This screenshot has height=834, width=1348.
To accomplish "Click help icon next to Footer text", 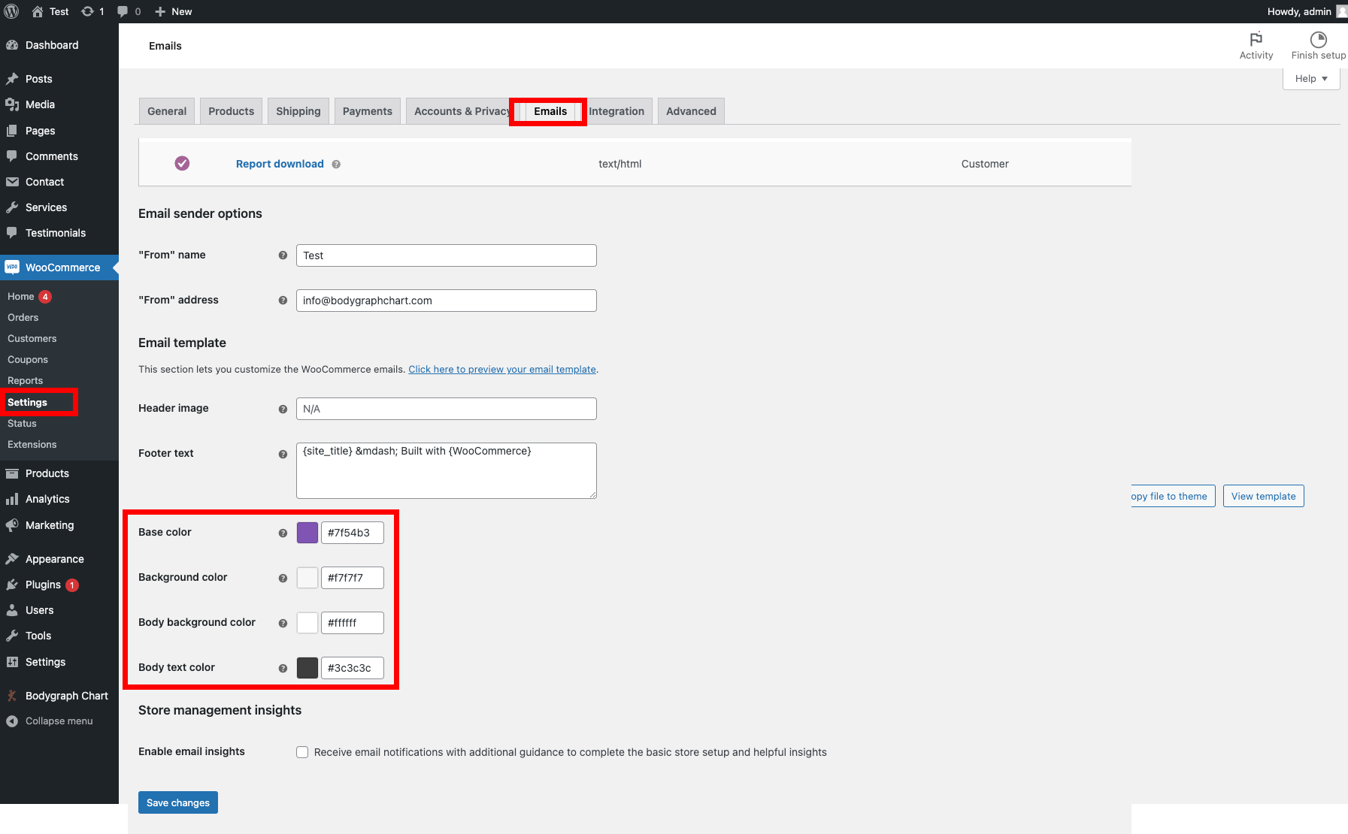I will point(283,454).
